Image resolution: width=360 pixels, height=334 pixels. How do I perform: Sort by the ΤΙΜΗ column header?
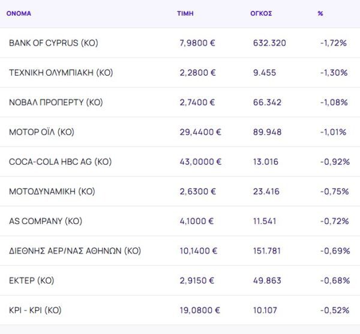point(185,13)
